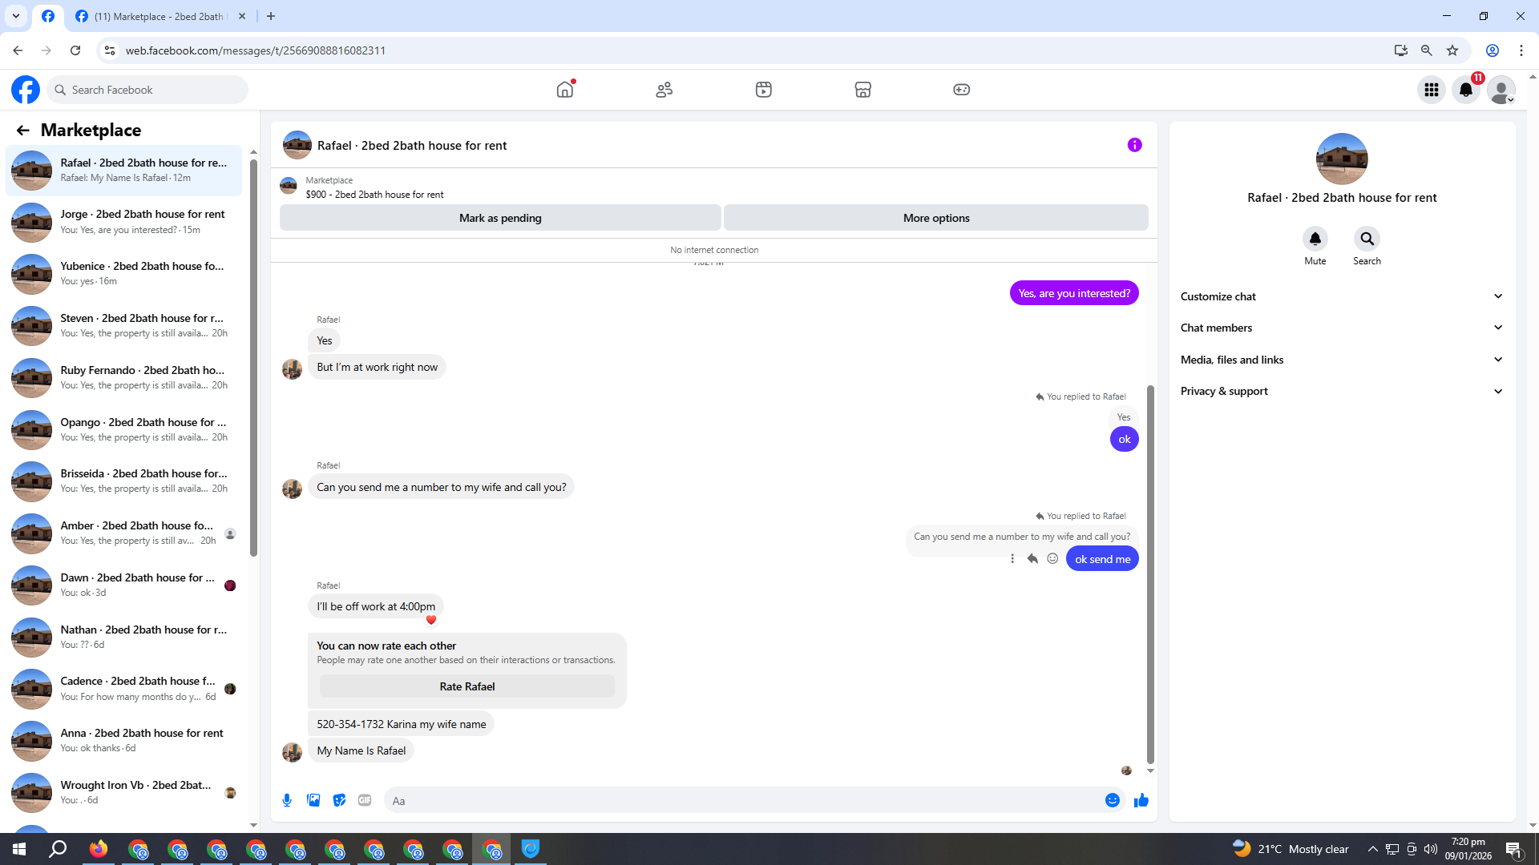Open the emoji picker in message box
Viewport: 1539px width, 865px height.
click(1112, 800)
